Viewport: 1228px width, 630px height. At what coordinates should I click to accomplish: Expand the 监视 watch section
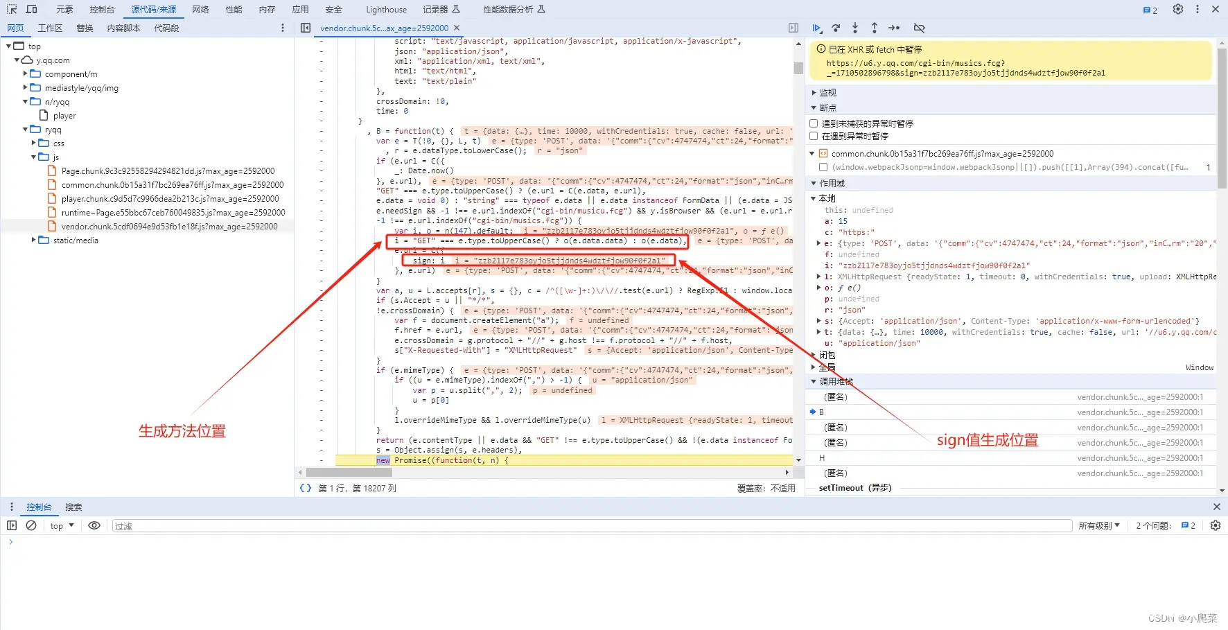[x=814, y=92]
